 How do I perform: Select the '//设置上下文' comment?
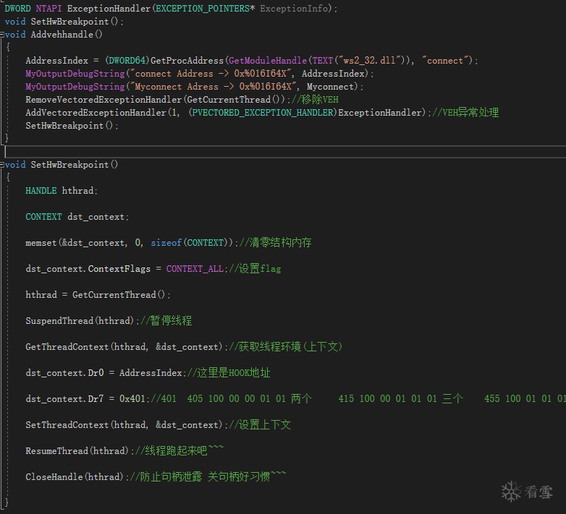pos(260,424)
